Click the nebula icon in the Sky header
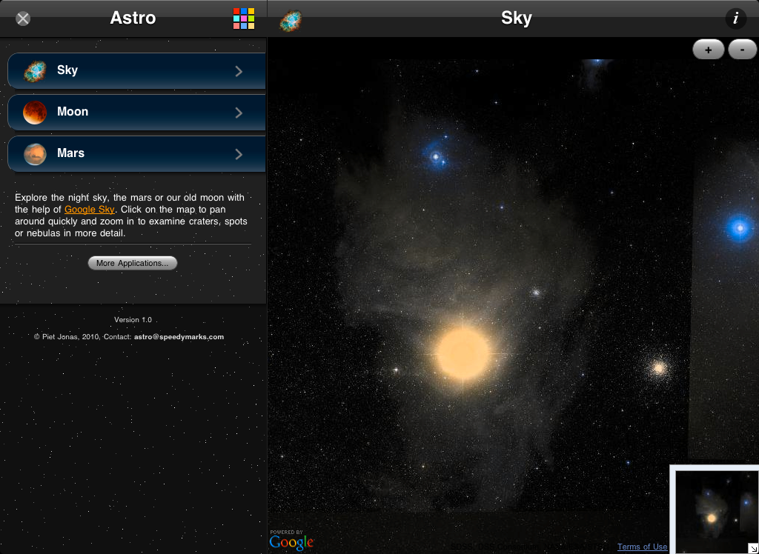The height and width of the screenshot is (554, 759). pos(291,21)
